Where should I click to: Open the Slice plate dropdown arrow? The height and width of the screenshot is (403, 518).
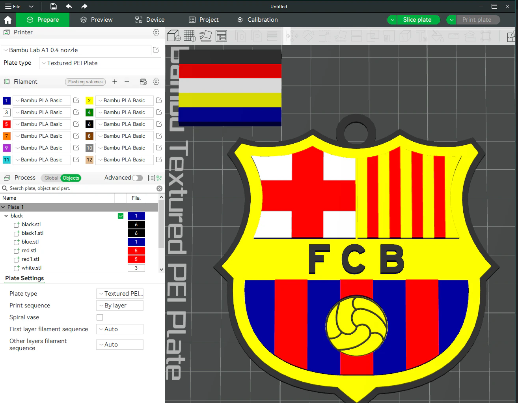tap(392, 20)
